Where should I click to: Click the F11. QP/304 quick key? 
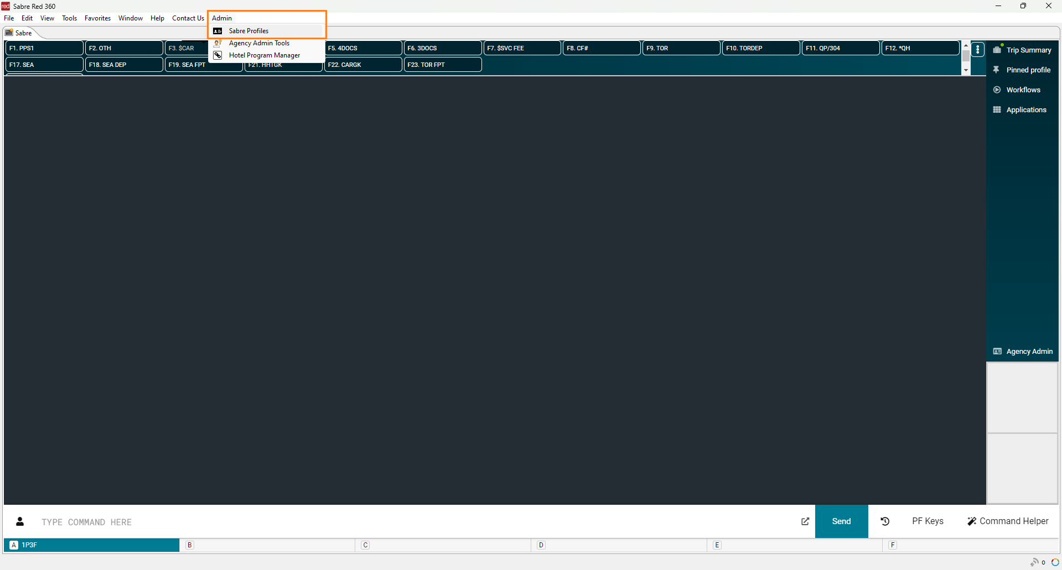click(841, 48)
